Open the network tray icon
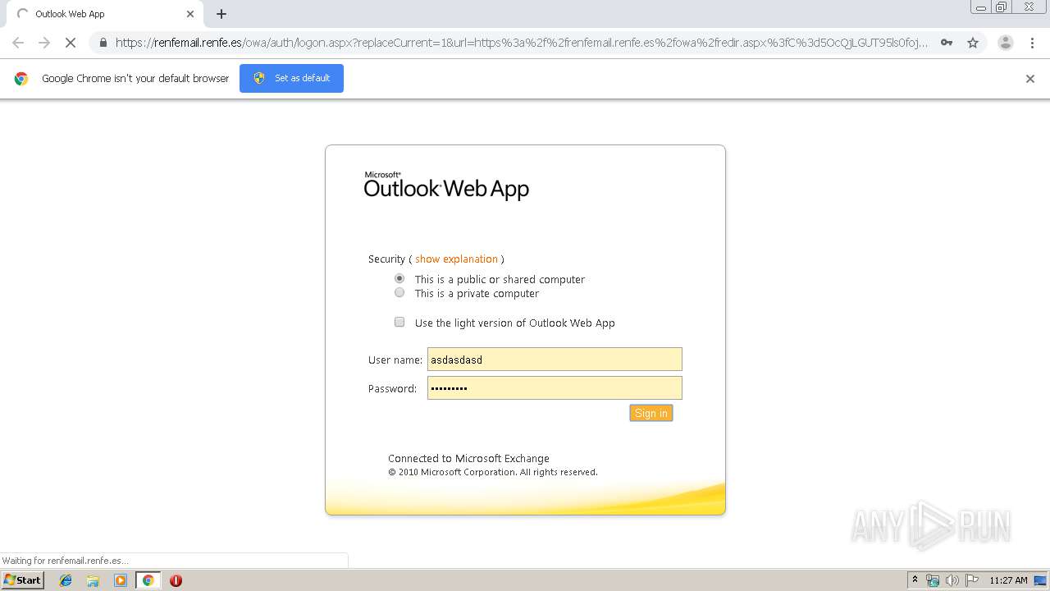The image size is (1050, 591). click(x=933, y=580)
